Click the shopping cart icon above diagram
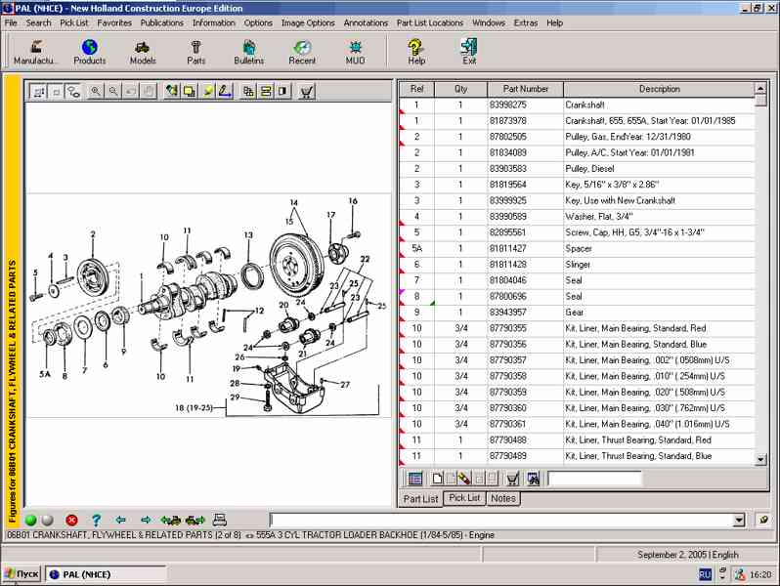The image size is (780, 586). pyautogui.click(x=307, y=92)
